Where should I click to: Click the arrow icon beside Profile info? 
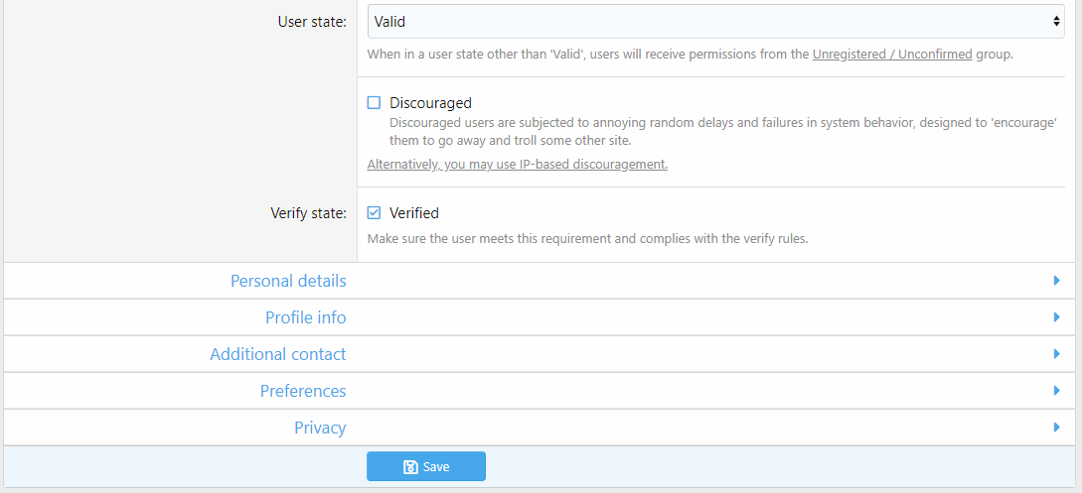(1056, 317)
